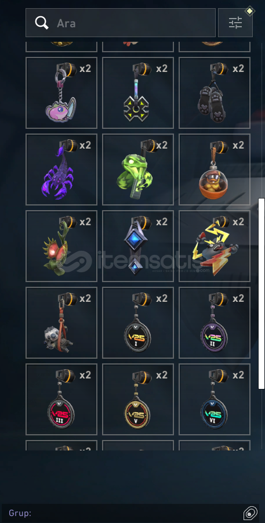This screenshot has height=523, width=265.
Task: Select the green snake gun buddy
Action: (x=138, y=169)
